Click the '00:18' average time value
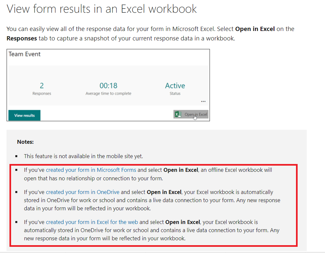This screenshot has height=253, width=325. coord(109,85)
